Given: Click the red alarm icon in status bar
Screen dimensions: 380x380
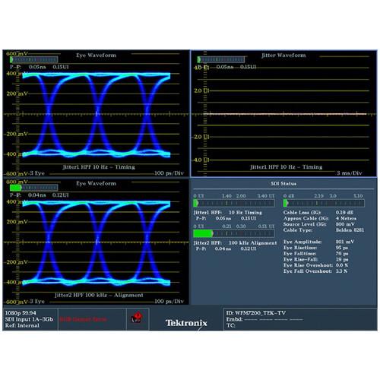Looking at the screenshot, I should (x=137, y=318).
